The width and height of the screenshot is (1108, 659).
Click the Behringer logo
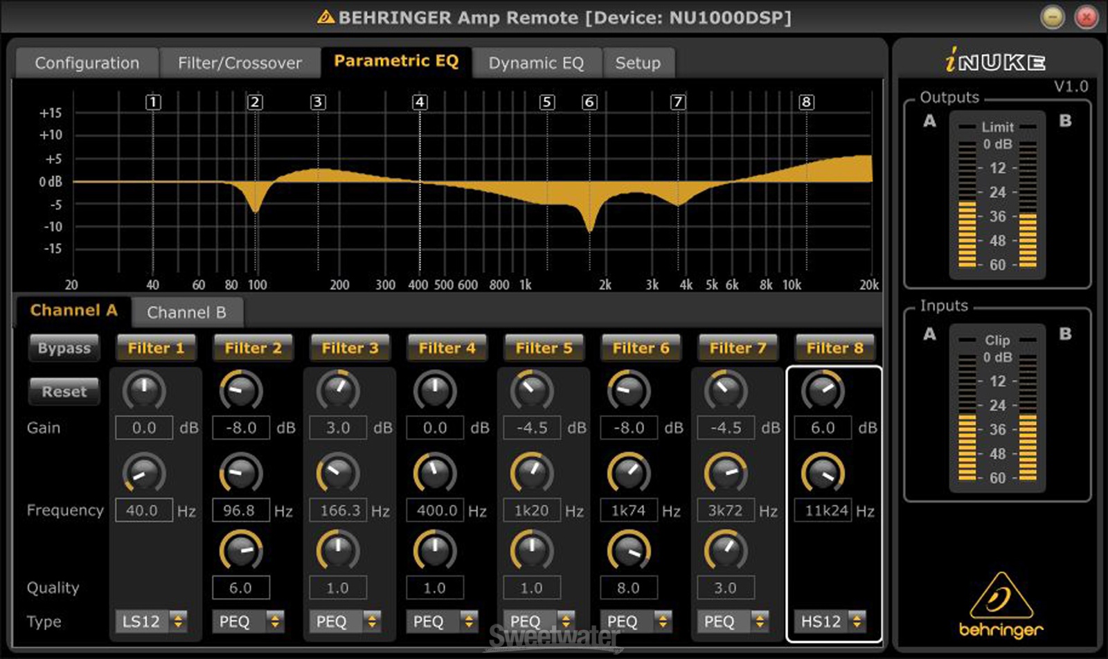coord(1001,604)
